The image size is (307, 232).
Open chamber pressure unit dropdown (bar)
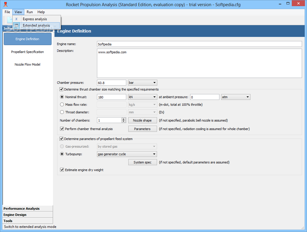[143, 83]
